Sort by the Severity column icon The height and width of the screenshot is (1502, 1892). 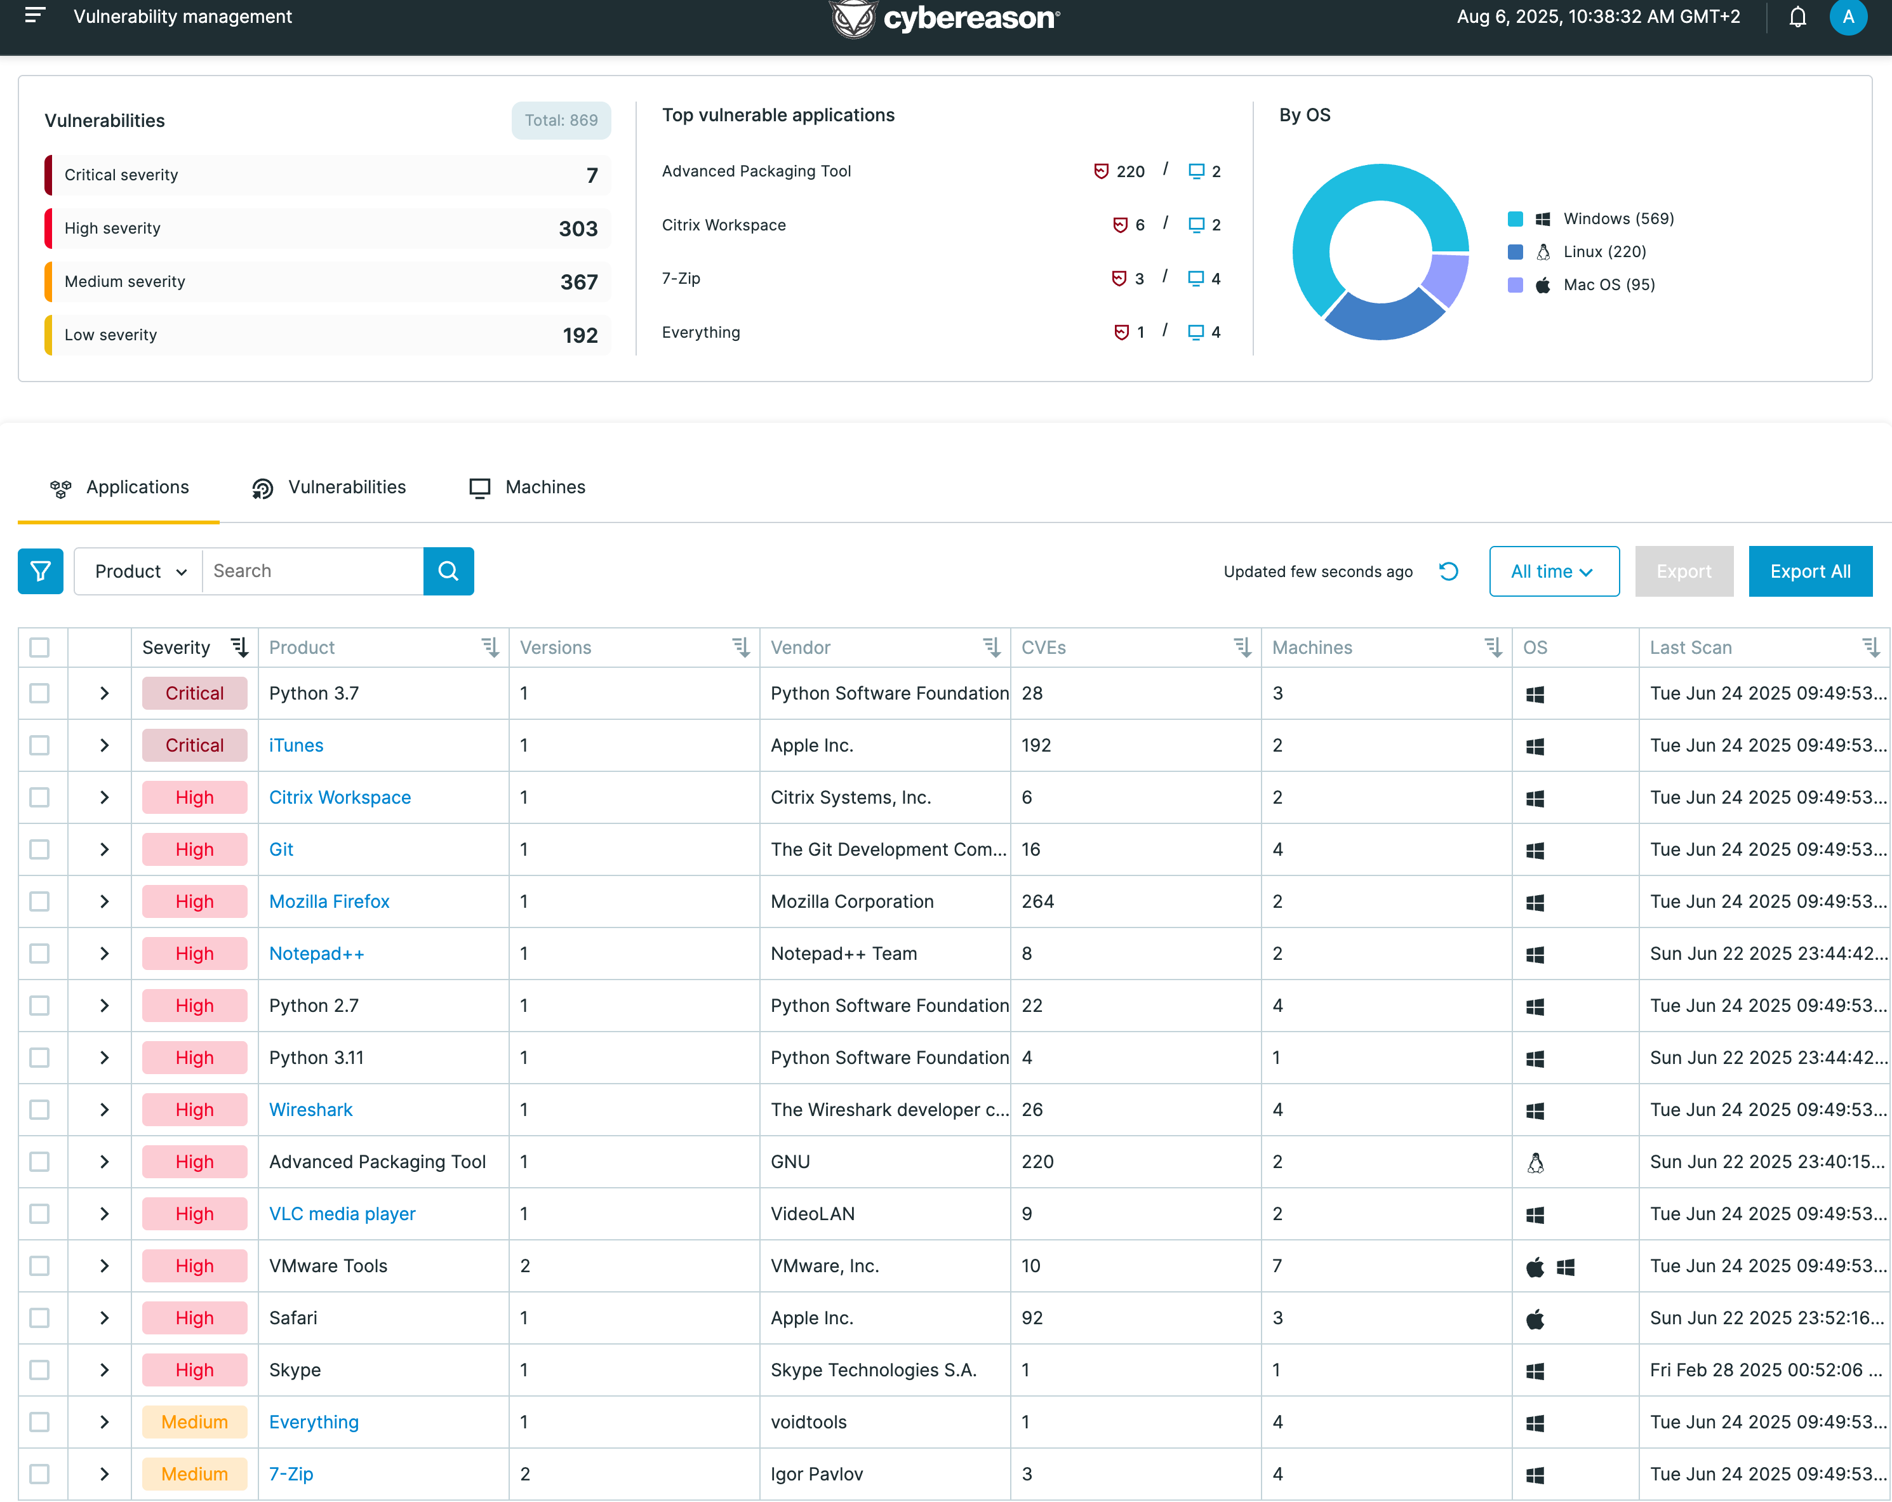point(239,648)
